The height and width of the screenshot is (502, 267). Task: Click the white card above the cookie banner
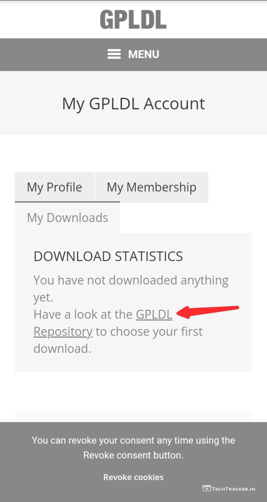[133, 416]
